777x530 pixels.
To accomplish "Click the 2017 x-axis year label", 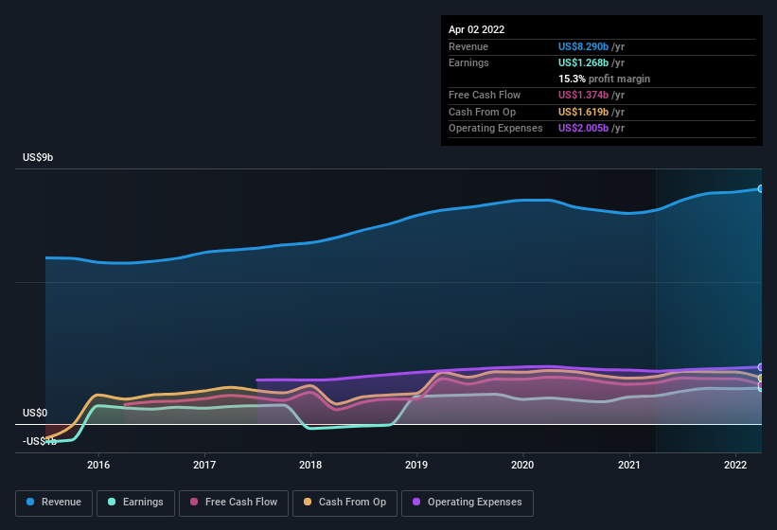I will (x=204, y=465).
